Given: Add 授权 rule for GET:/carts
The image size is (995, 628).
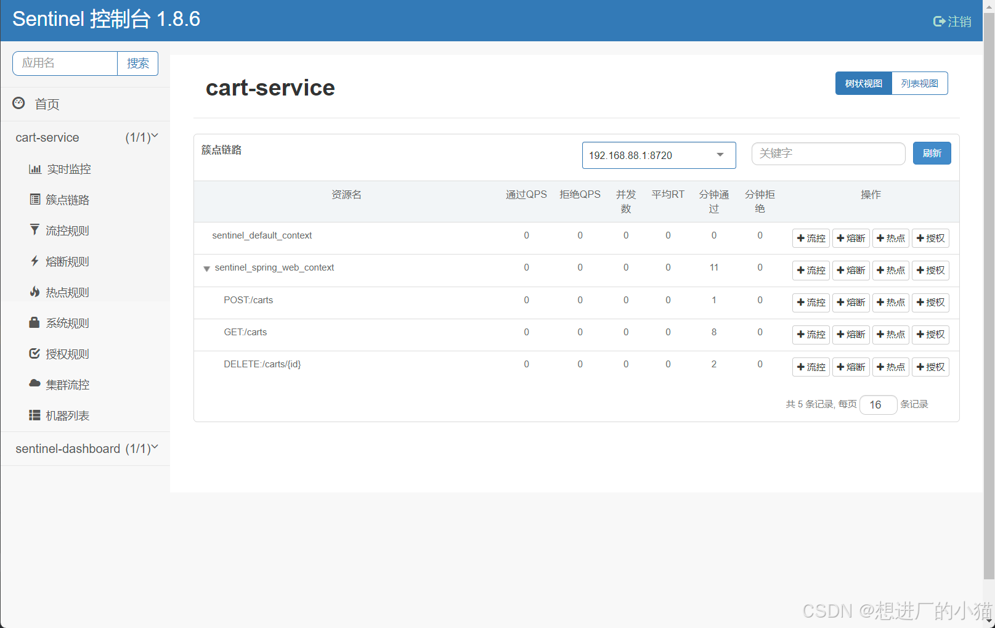Looking at the screenshot, I should coord(930,335).
